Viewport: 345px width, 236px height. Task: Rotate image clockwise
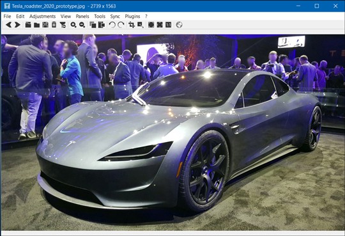tap(121, 25)
